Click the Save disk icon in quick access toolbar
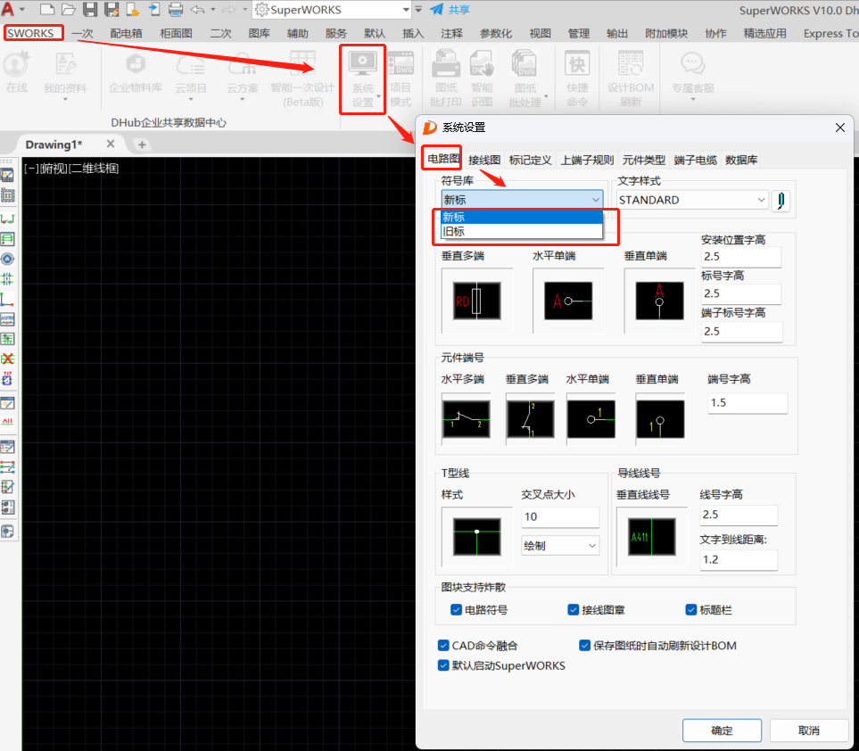 [90, 9]
